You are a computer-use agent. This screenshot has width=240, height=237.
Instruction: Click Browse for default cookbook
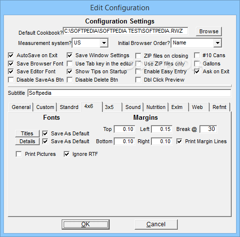point(209,31)
